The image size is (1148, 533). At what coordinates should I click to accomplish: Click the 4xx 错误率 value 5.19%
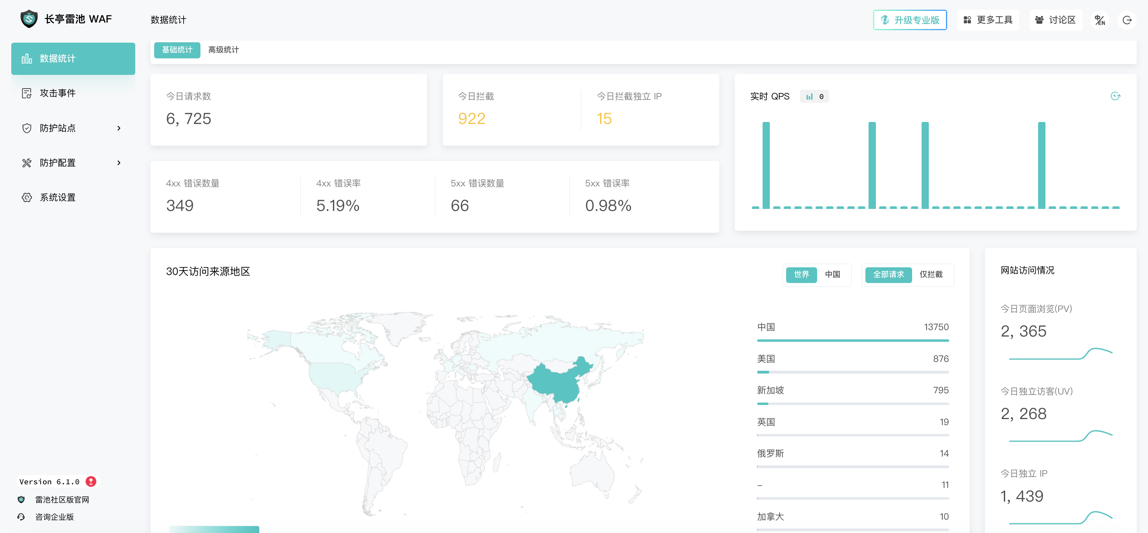tap(337, 205)
